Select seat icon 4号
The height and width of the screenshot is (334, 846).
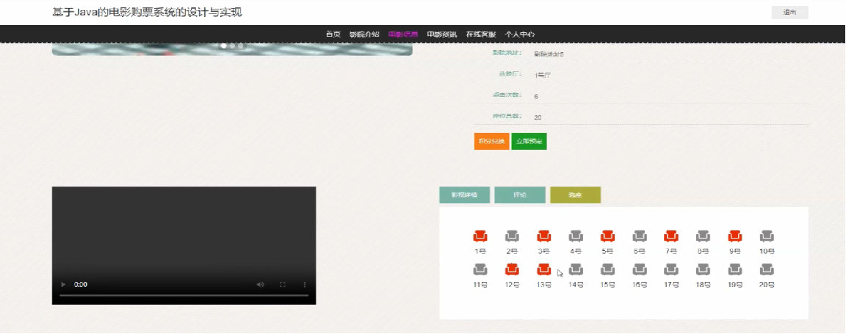click(576, 236)
